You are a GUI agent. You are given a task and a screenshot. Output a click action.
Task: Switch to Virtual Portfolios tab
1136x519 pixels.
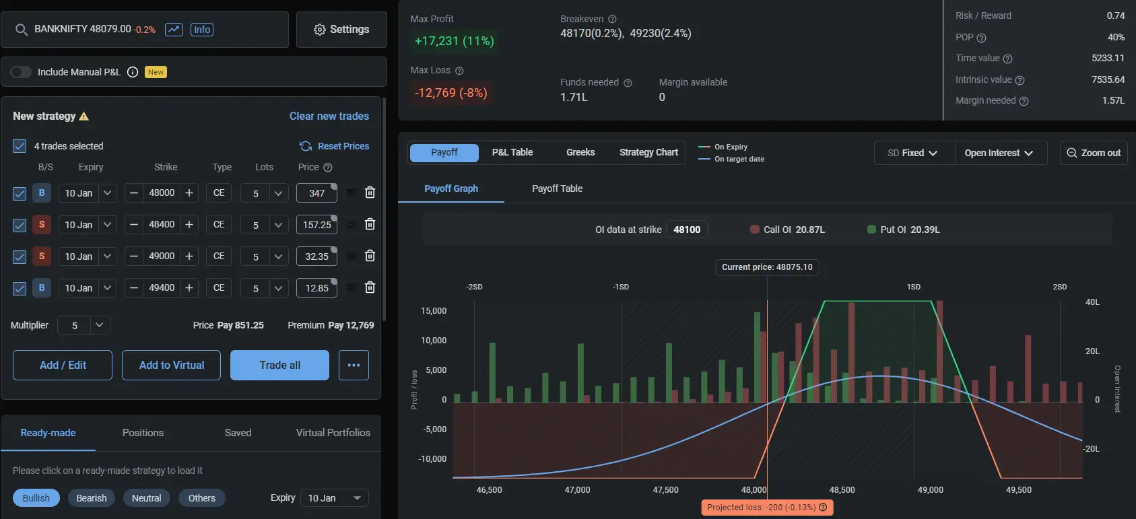coord(333,433)
